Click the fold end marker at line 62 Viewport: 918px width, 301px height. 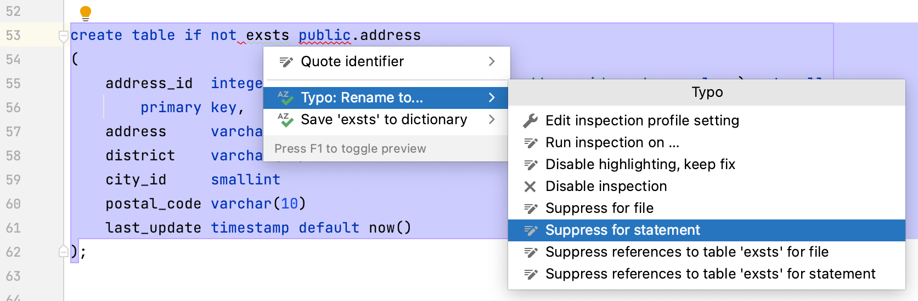point(63,252)
